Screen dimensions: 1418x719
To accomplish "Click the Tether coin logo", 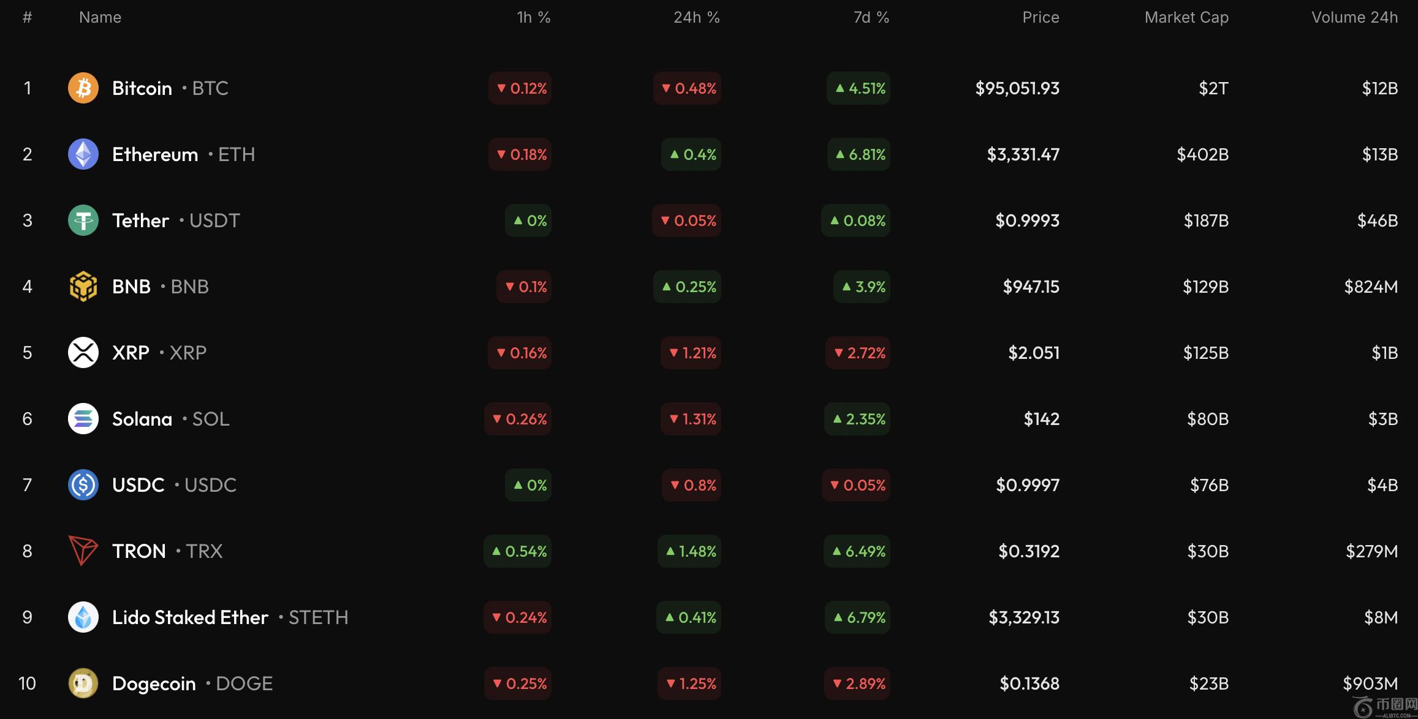I will pos(83,220).
